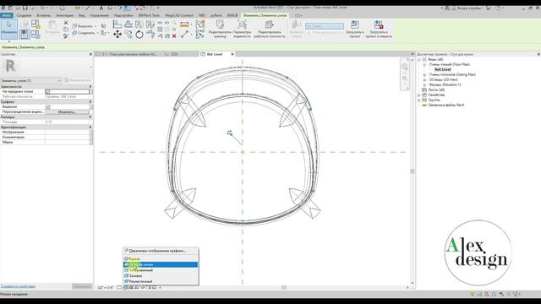The width and height of the screenshot is (541, 304).
Task: Click the Соединить geometry join icon
Action: [74, 33]
